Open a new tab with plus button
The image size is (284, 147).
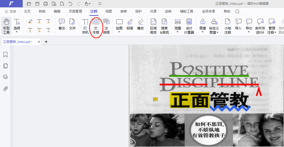click(46, 42)
